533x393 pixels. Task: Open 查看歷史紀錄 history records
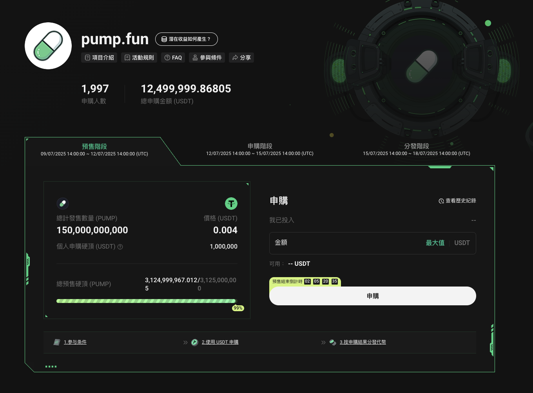(x=457, y=201)
